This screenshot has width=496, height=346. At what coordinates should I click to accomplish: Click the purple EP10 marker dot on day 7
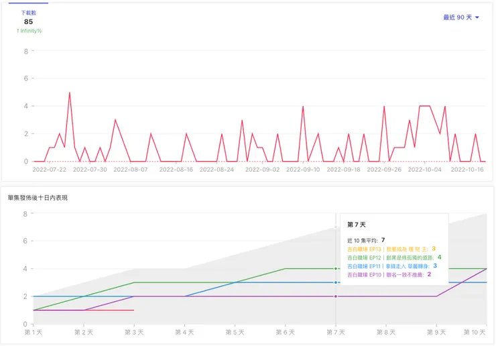[336, 296]
